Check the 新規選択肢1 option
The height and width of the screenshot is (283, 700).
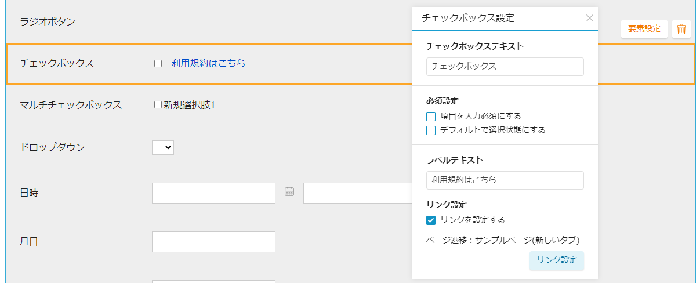tap(158, 105)
